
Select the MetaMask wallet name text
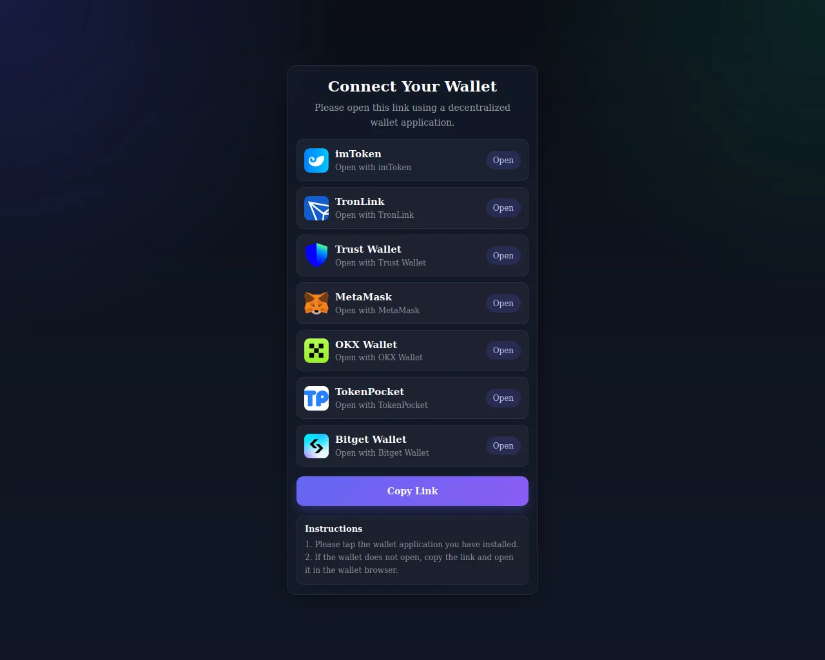[x=364, y=297]
